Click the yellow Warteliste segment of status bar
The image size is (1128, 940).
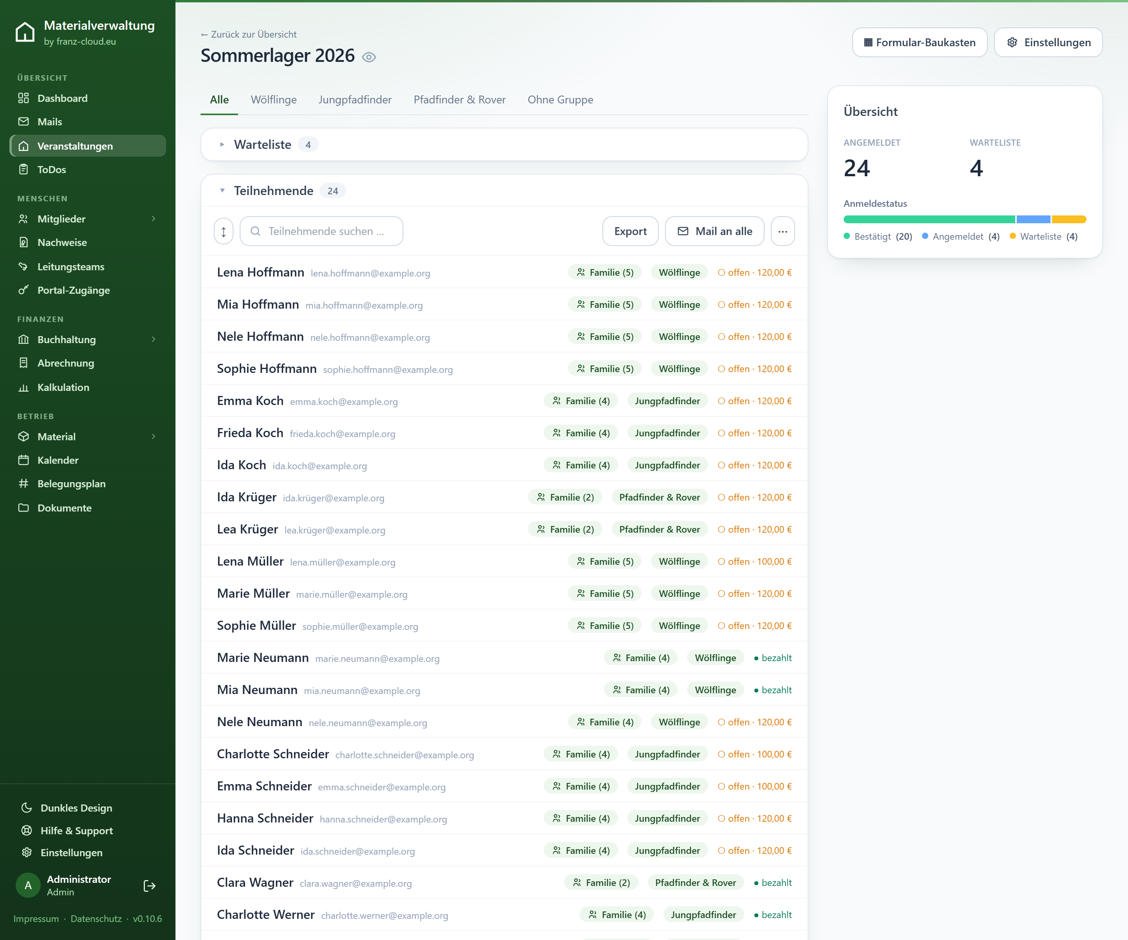[x=1069, y=219]
